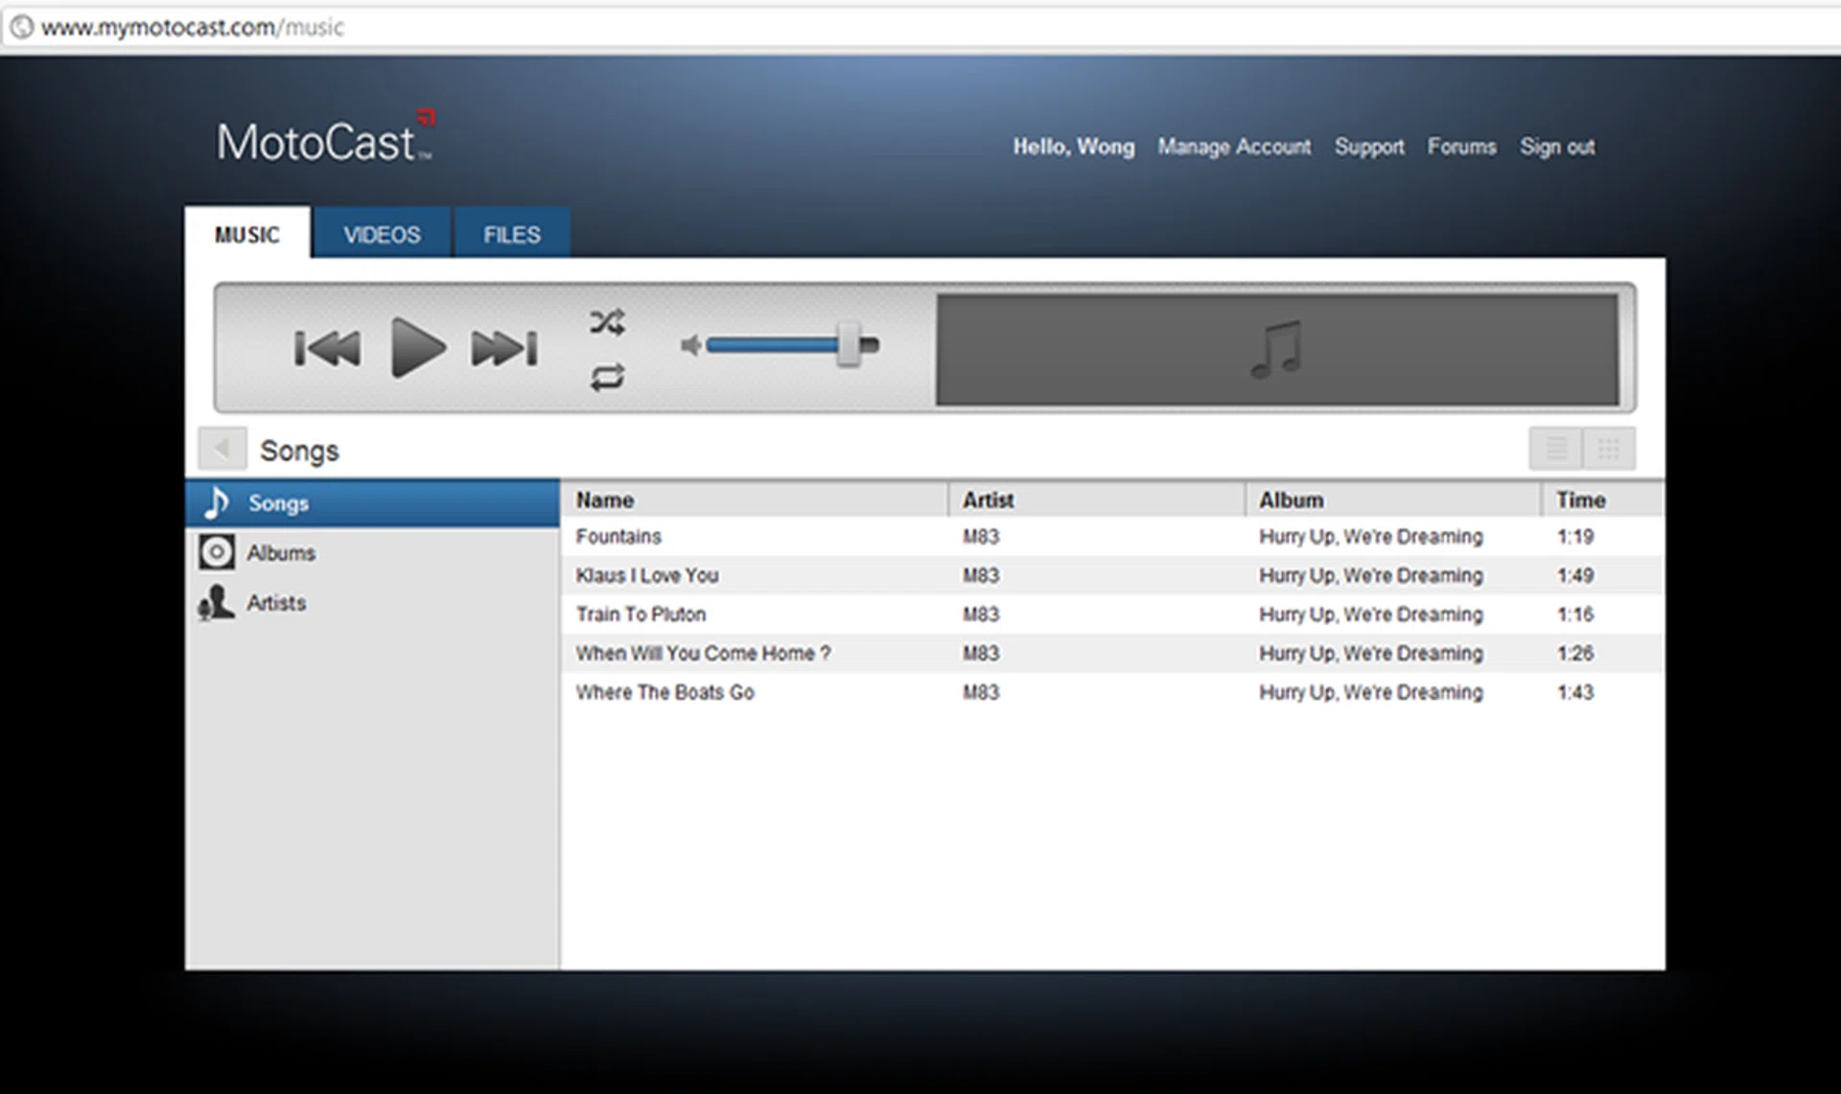1841x1094 pixels.
Task: Go to the previous track
Action: 327,348
